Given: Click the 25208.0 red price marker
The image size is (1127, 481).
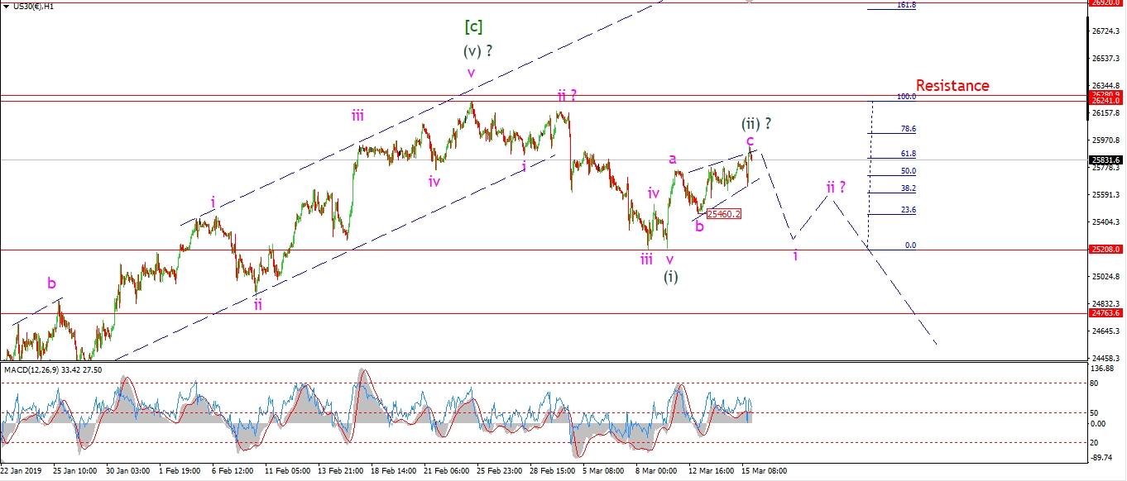Looking at the screenshot, I should click(x=1105, y=249).
